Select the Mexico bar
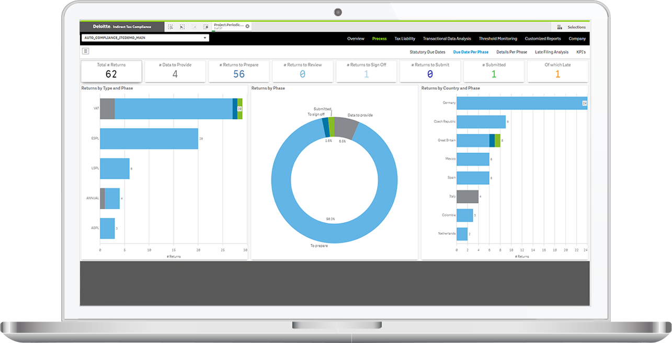 click(473, 159)
